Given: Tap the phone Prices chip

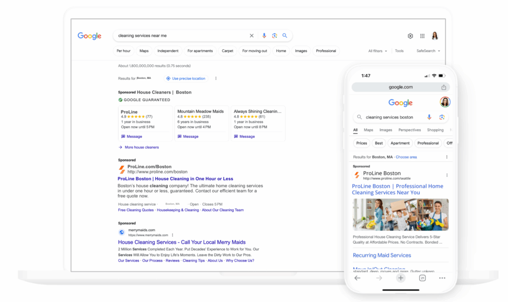Looking at the screenshot, I should (362, 143).
